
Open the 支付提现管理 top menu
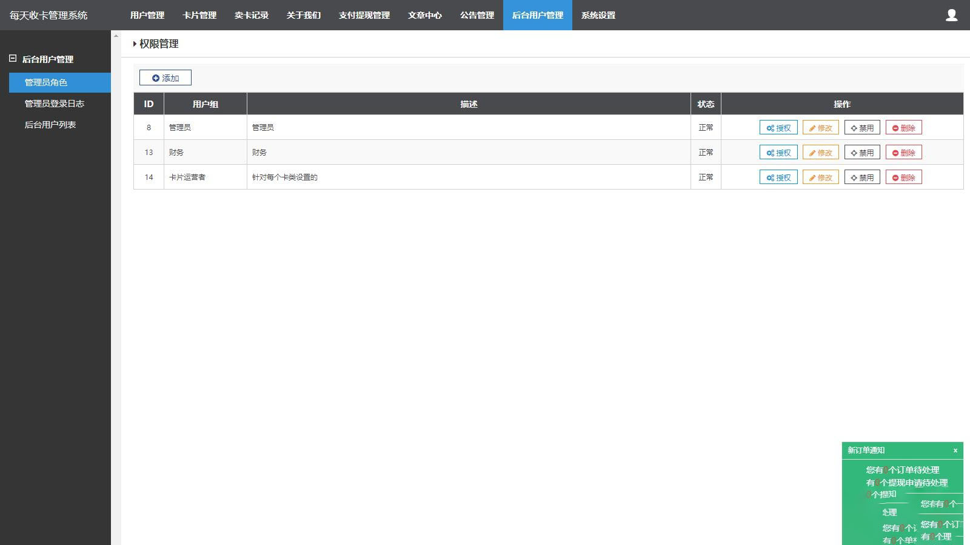click(364, 15)
